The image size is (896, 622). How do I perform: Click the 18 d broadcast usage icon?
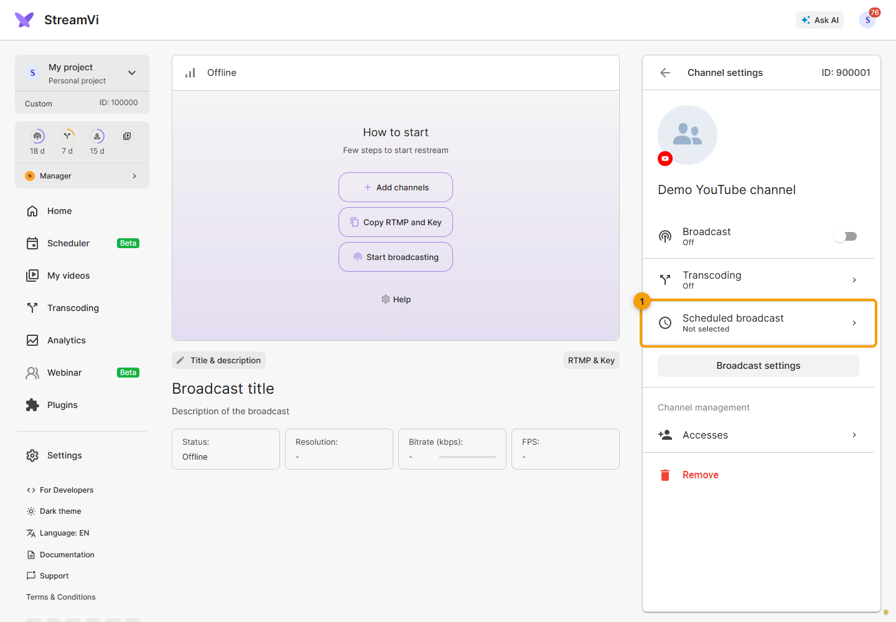point(37,136)
